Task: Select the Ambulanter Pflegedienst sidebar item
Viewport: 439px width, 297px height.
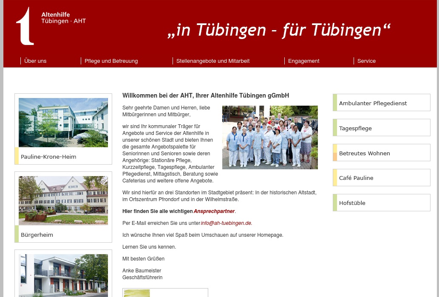Action: pos(373,103)
